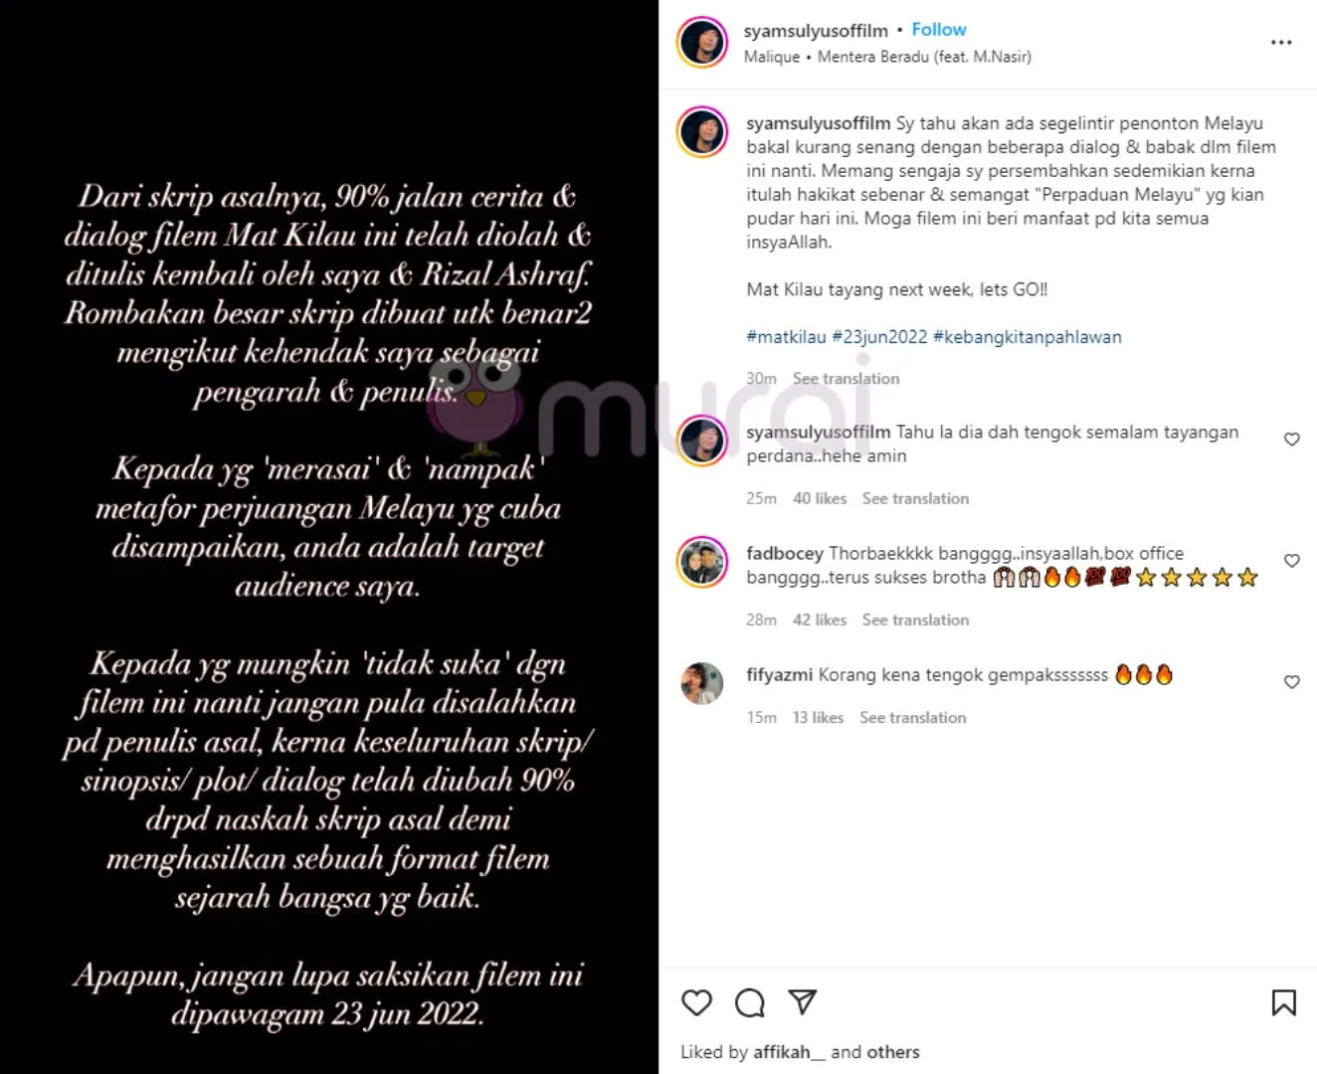Open Malique Mentera Beradu audio link

tap(887, 57)
